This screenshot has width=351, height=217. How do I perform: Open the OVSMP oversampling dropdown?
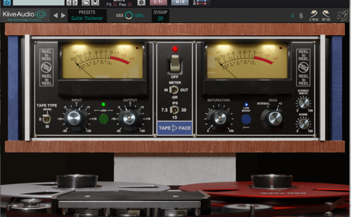pyautogui.click(x=160, y=15)
